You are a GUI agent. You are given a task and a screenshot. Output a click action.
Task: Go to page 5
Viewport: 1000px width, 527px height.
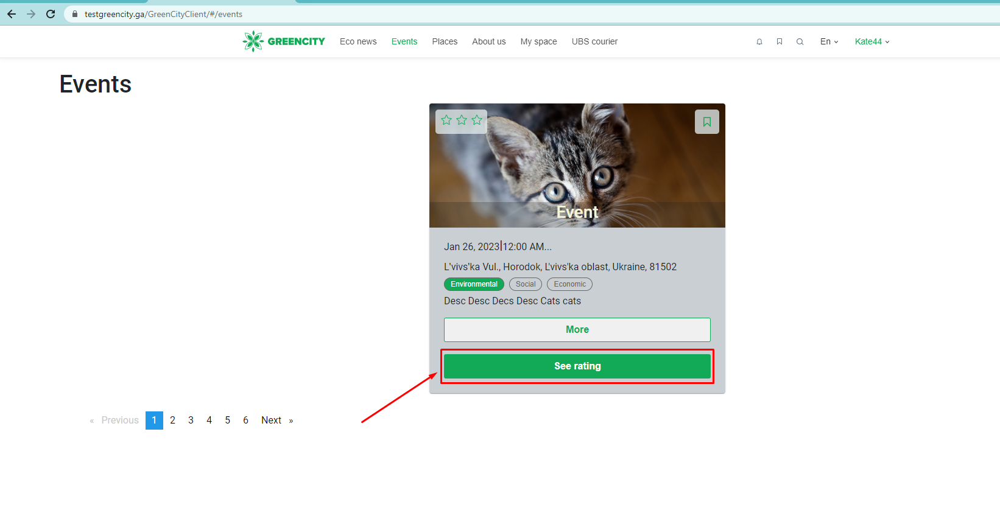pos(227,421)
